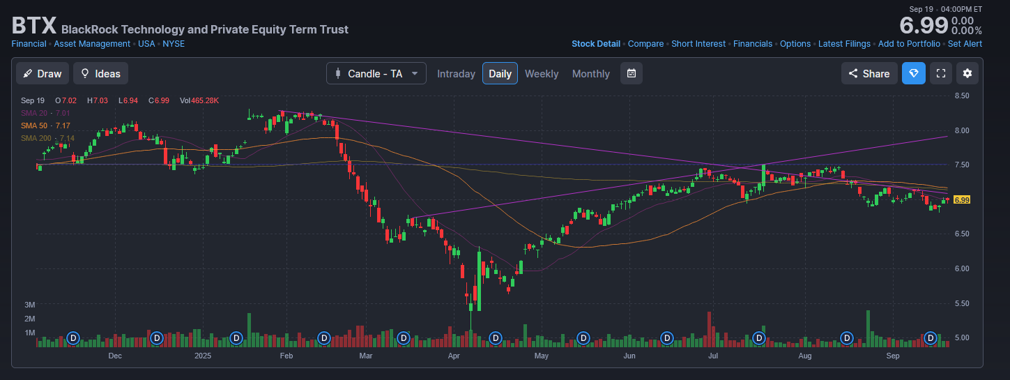The height and width of the screenshot is (380, 1010).
Task: Click the Draw pencil button
Action: coord(43,73)
